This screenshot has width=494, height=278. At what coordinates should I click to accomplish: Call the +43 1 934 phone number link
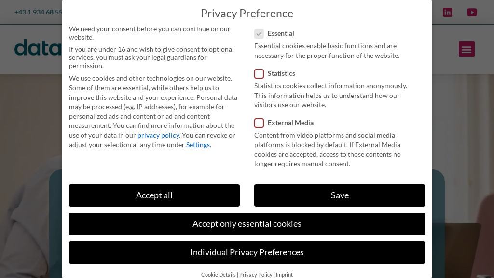(x=38, y=12)
